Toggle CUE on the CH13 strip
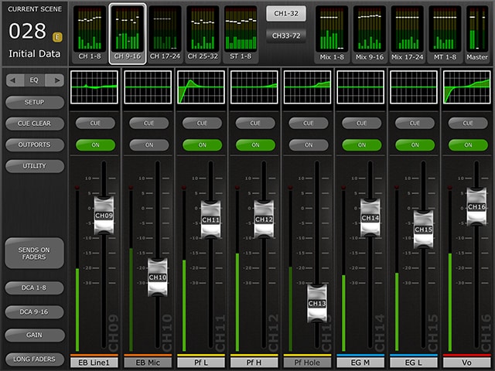 coord(307,123)
